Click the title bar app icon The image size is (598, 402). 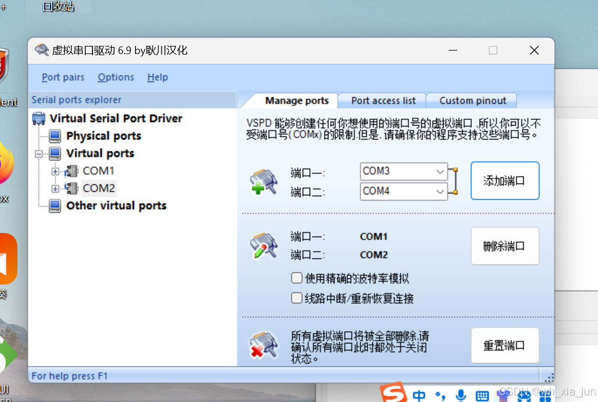point(42,50)
